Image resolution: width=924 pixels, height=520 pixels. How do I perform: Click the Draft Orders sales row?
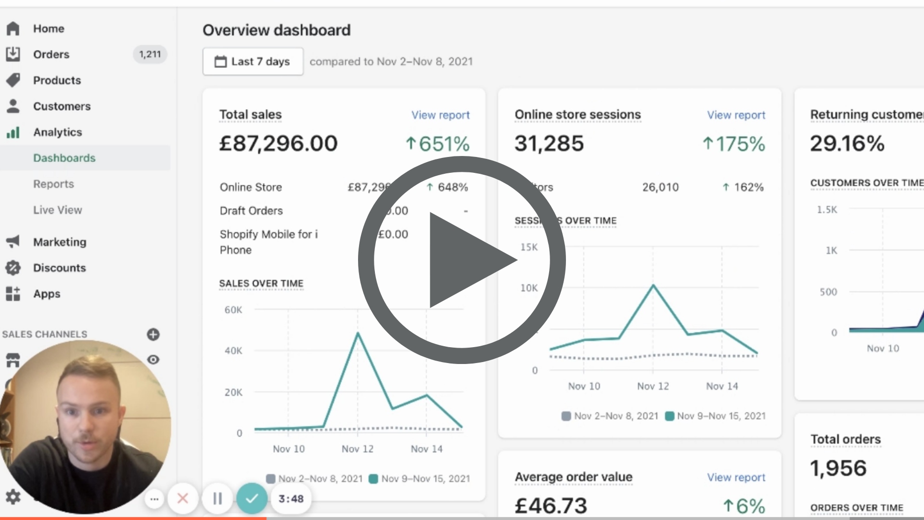point(344,211)
